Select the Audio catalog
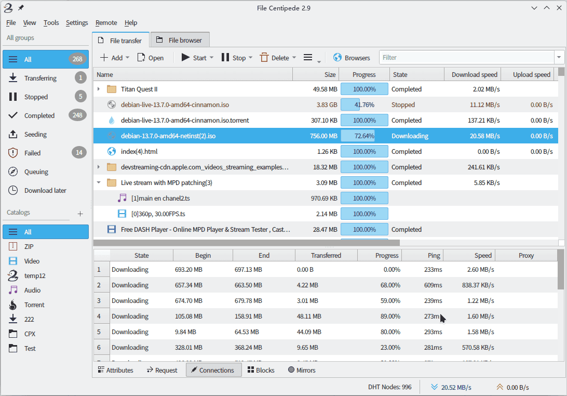This screenshot has width=567, height=396. (x=46, y=291)
